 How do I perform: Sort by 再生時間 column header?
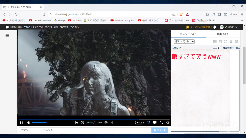coord(228,48)
